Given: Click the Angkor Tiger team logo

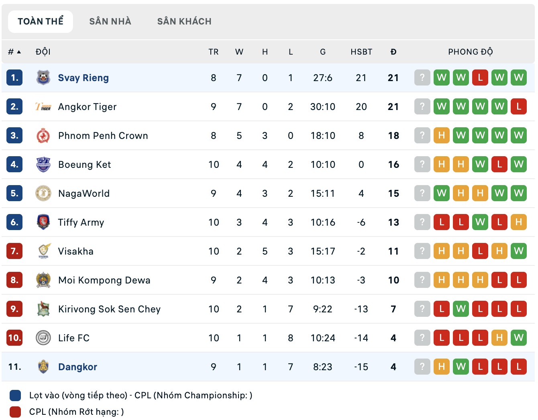Looking at the screenshot, I should pyautogui.click(x=43, y=106).
